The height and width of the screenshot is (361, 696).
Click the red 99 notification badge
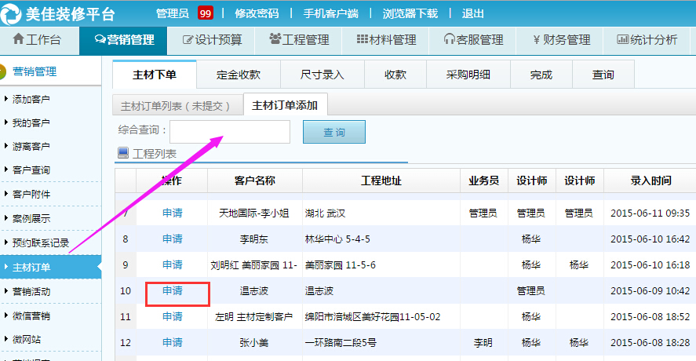[205, 13]
